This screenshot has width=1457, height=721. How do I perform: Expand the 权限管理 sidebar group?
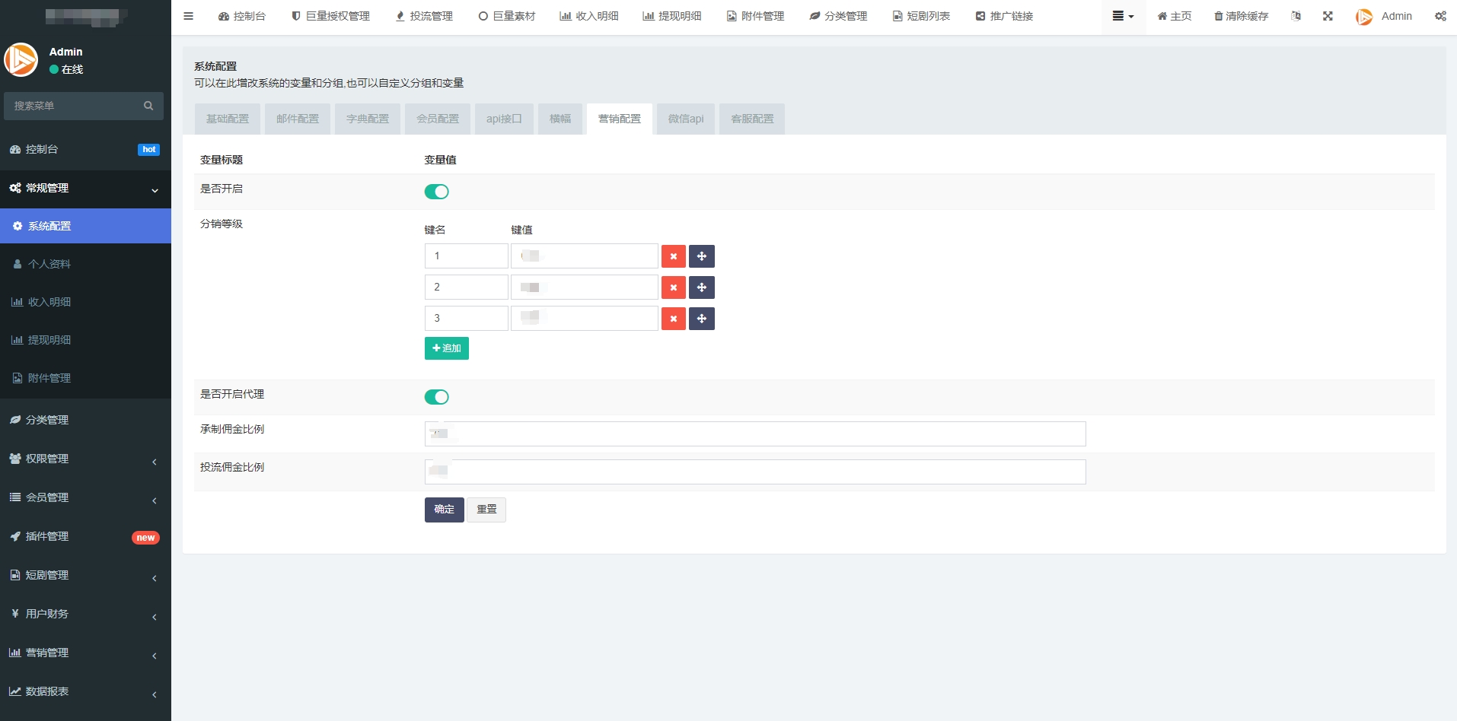(85, 459)
